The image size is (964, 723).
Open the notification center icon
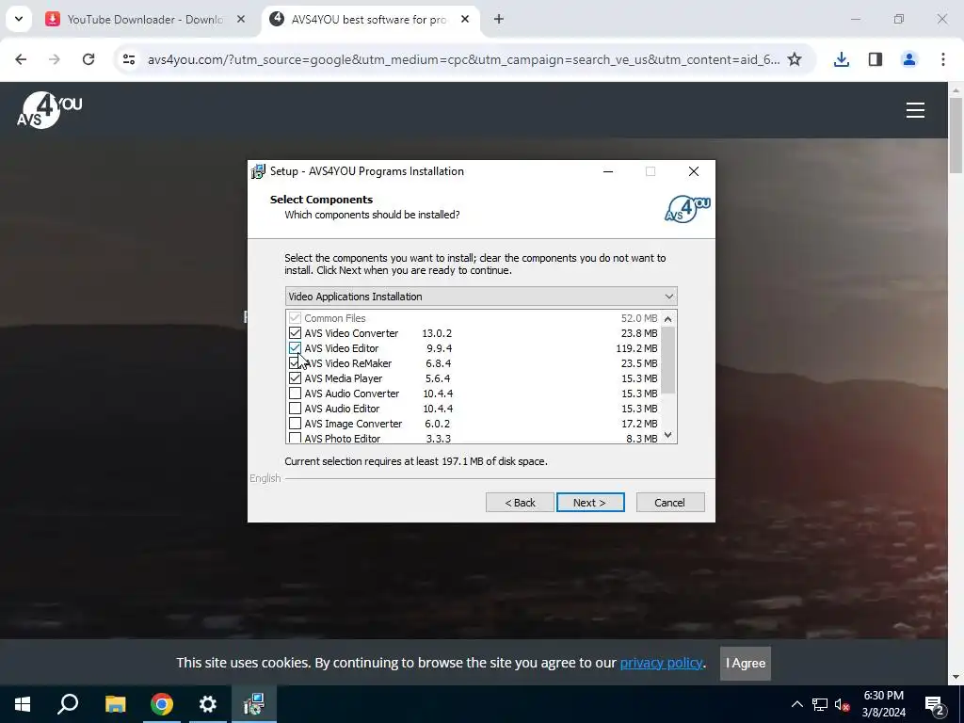[935, 705]
